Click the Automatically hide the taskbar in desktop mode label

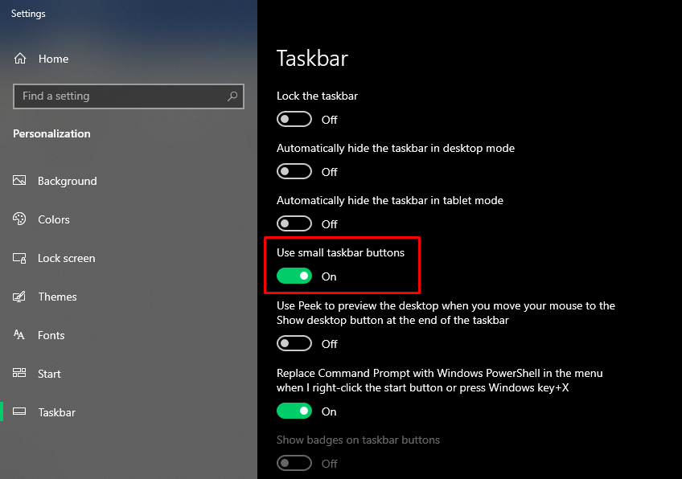(x=396, y=148)
